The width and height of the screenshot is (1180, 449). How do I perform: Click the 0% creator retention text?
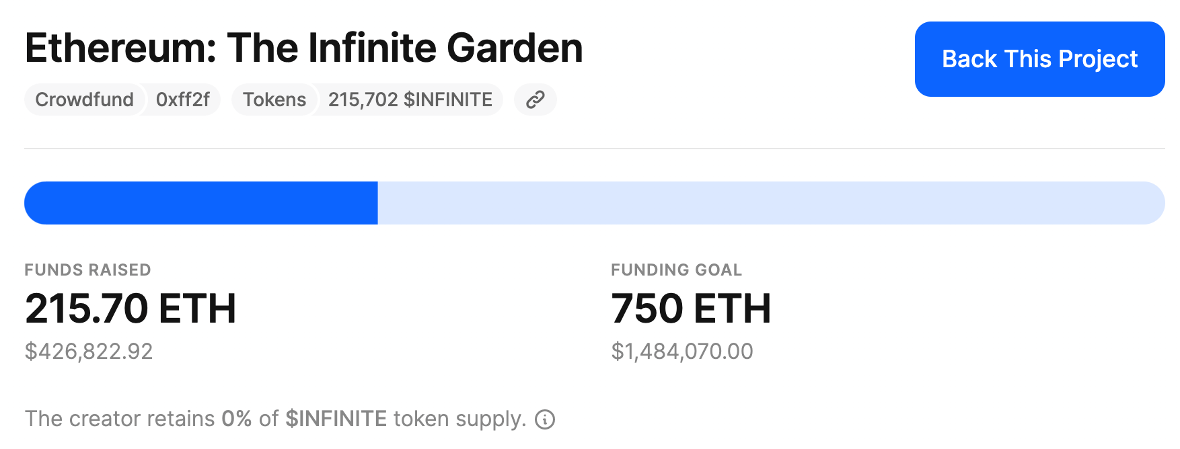click(x=237, y=419)
